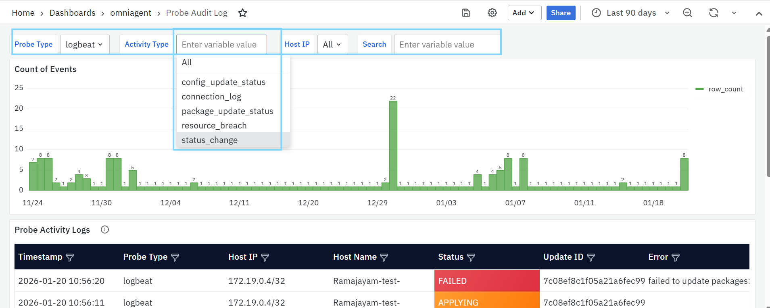Filter the Status column

tap(471, 257)
